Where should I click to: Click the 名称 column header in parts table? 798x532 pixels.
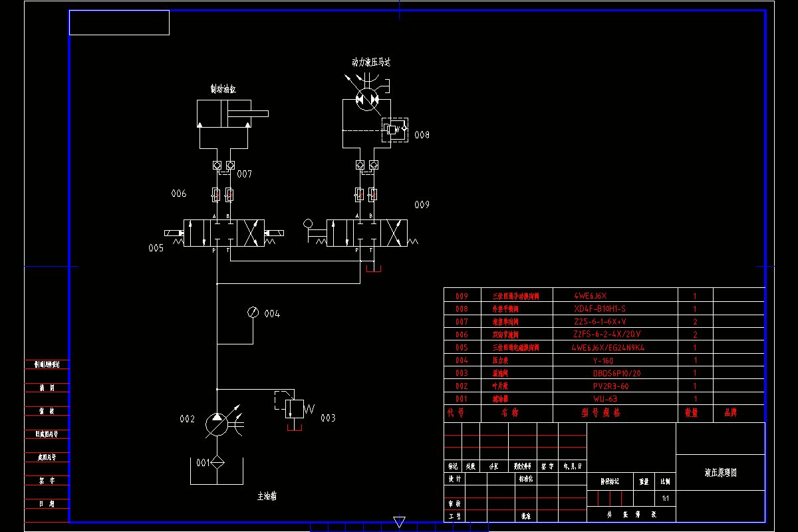510,413
